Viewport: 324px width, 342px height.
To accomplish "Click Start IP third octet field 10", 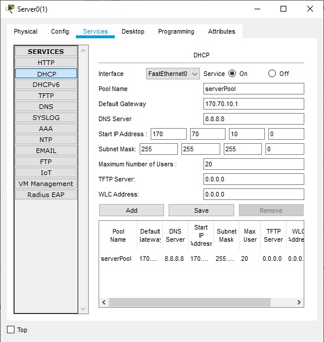I will pyautogui.click(x=247, y=134).
